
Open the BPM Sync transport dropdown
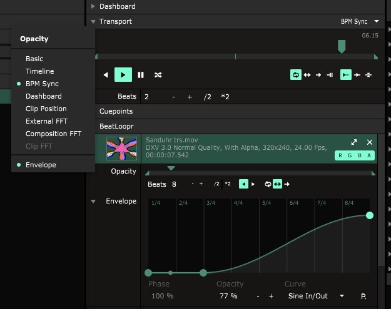pos(359,21)
